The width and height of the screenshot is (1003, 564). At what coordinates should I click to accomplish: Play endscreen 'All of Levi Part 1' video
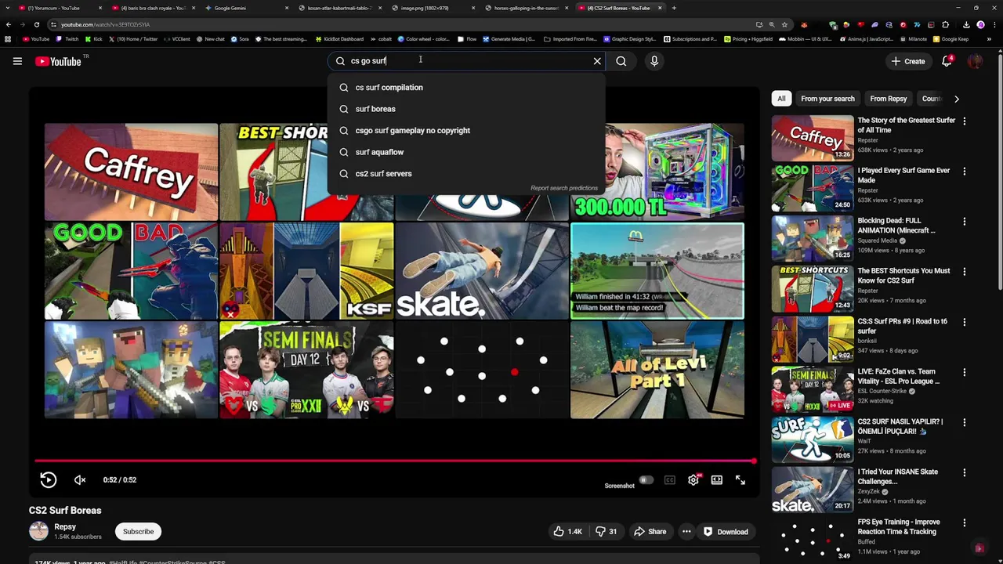tap(657, 371)
